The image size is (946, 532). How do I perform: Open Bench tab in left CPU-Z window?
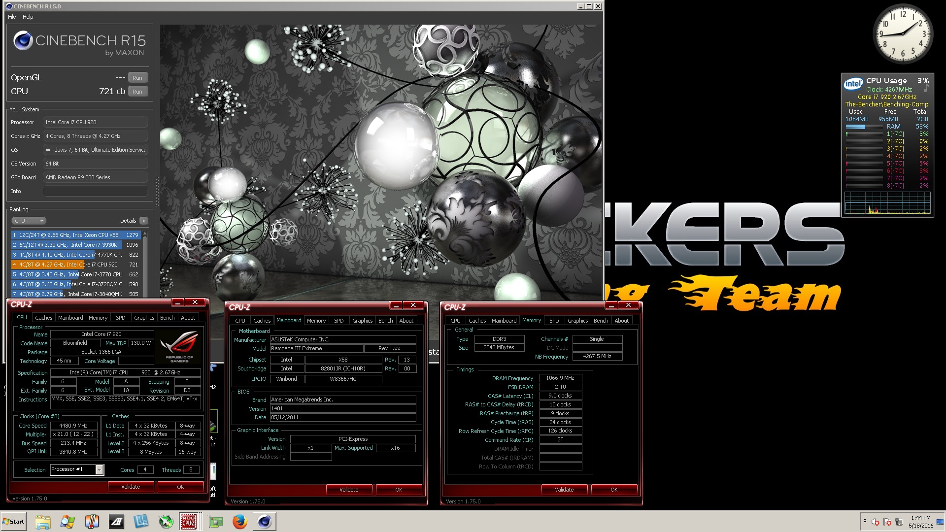(168, 318)
